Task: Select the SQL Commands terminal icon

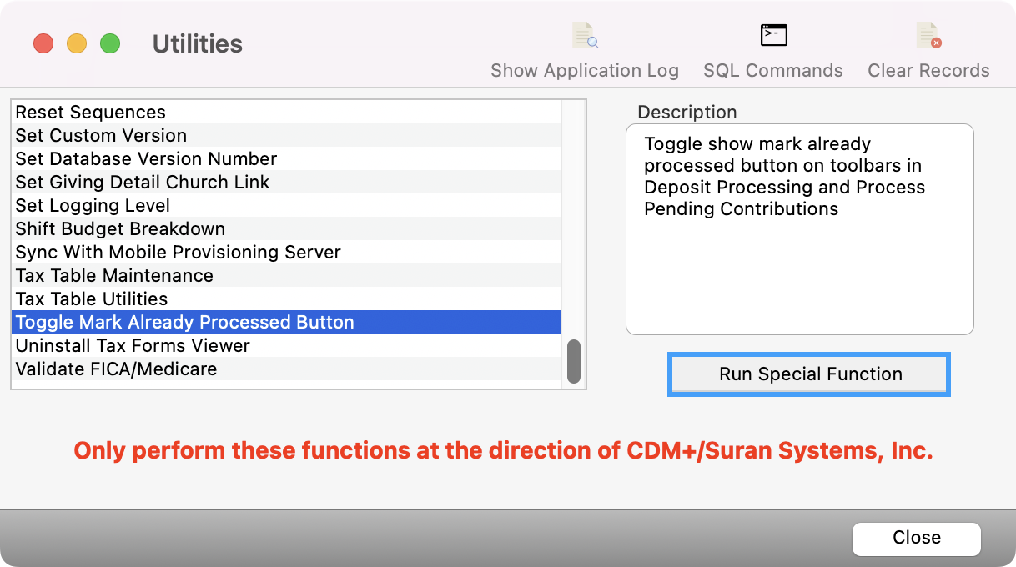Action: (772, 35)
